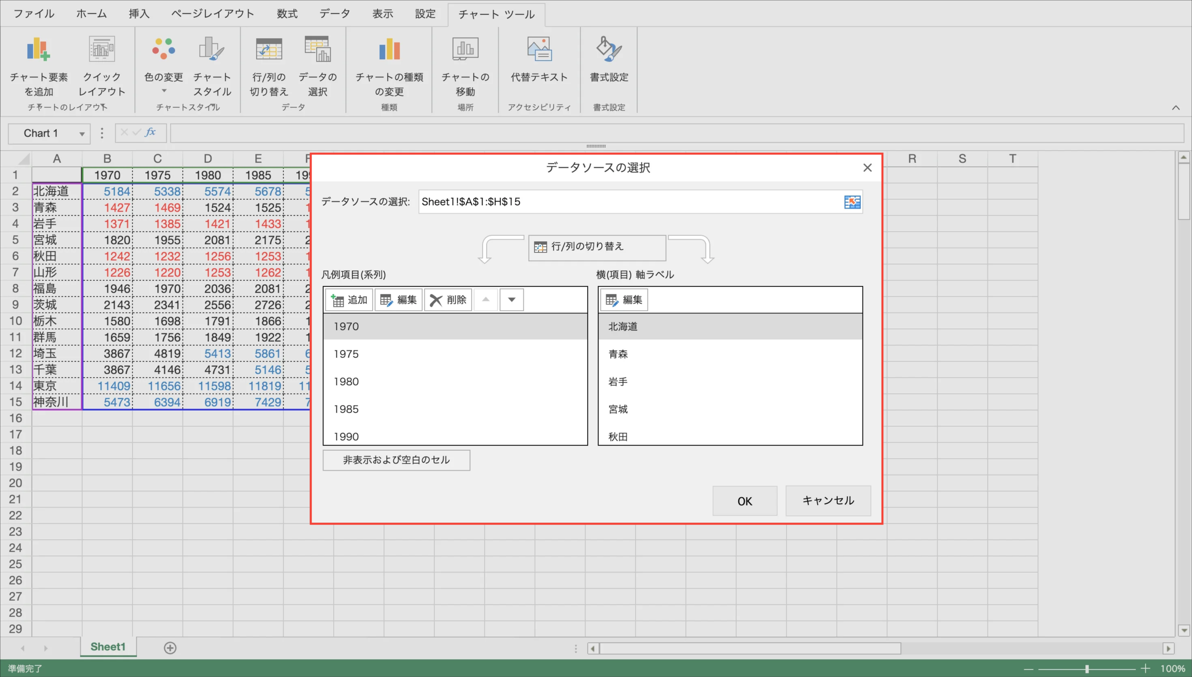Click the range selector icon in data source field
1192x677 pixels.
[852, 202]
